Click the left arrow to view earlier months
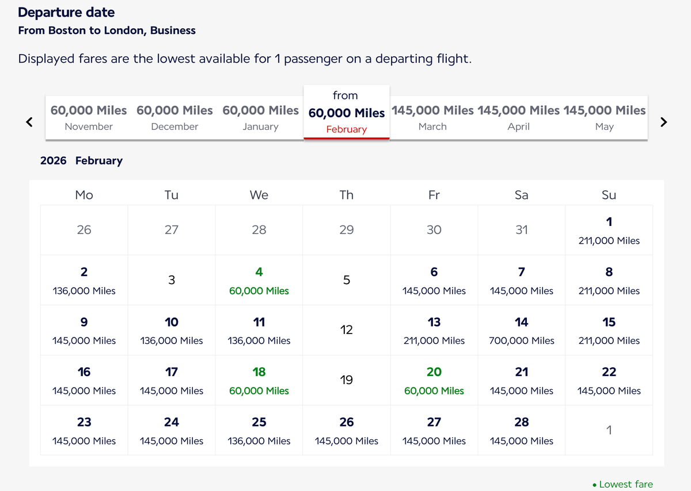 point(29,122)
